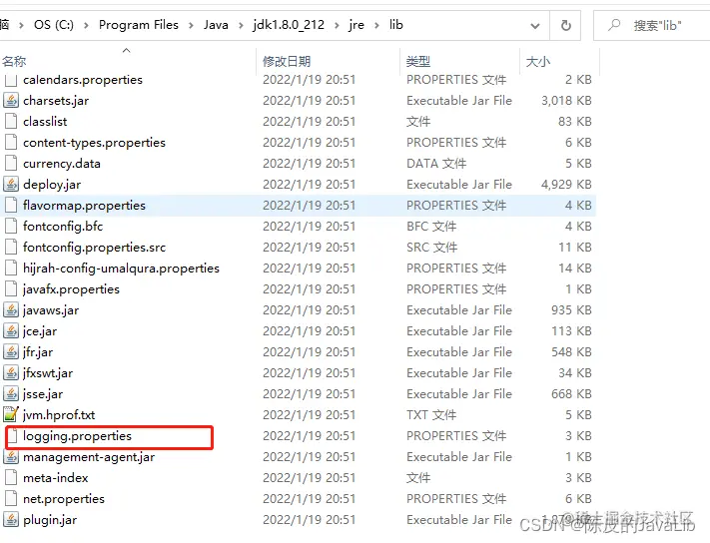Go to OS (C:) in breadcrumb
Image resolution: width=710 pixels, height=543 pixels.
click(54, 24)
